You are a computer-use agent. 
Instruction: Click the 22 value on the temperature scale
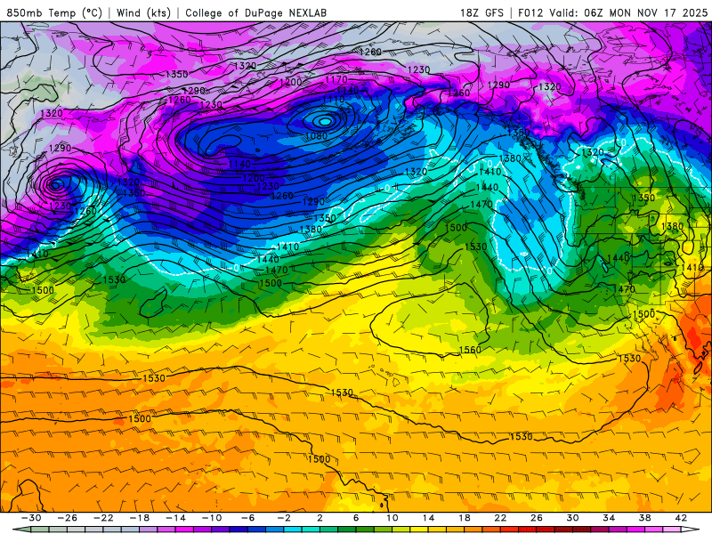click(500, 518)
